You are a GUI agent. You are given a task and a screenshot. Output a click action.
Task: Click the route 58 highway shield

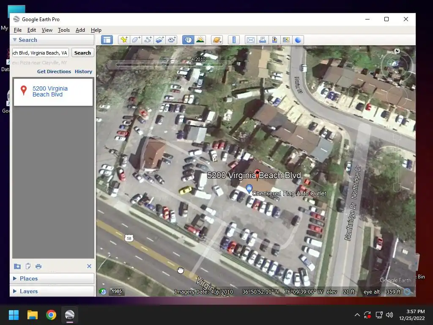pyautogui.click(x=129, y=238)
